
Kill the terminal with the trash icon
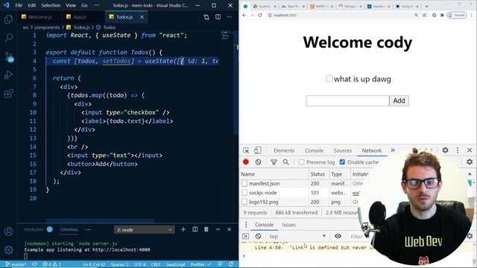[x=206, y=229]
